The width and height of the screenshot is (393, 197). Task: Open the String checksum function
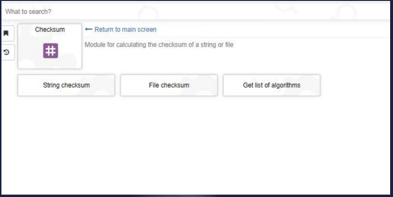coord(66,85)
